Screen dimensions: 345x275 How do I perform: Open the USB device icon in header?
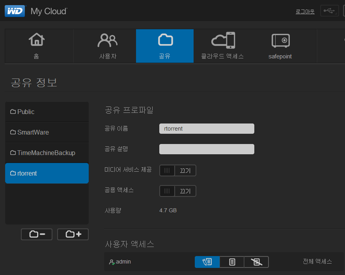(329, 11)
